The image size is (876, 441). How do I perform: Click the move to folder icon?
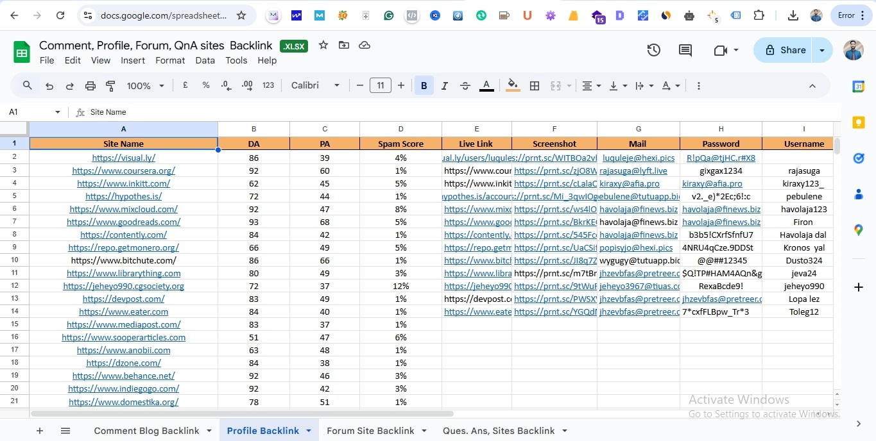(344, 45)
